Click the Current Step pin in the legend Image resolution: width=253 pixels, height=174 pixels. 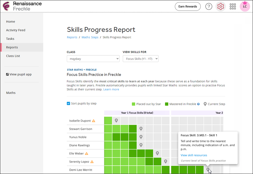pyautogui.click(x=205, y=104)
